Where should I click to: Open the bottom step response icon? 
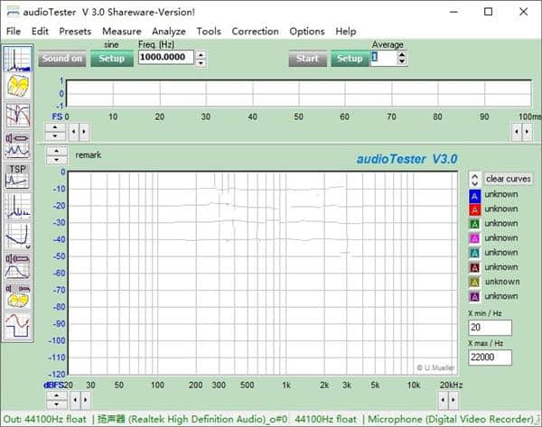coord(17,322)
